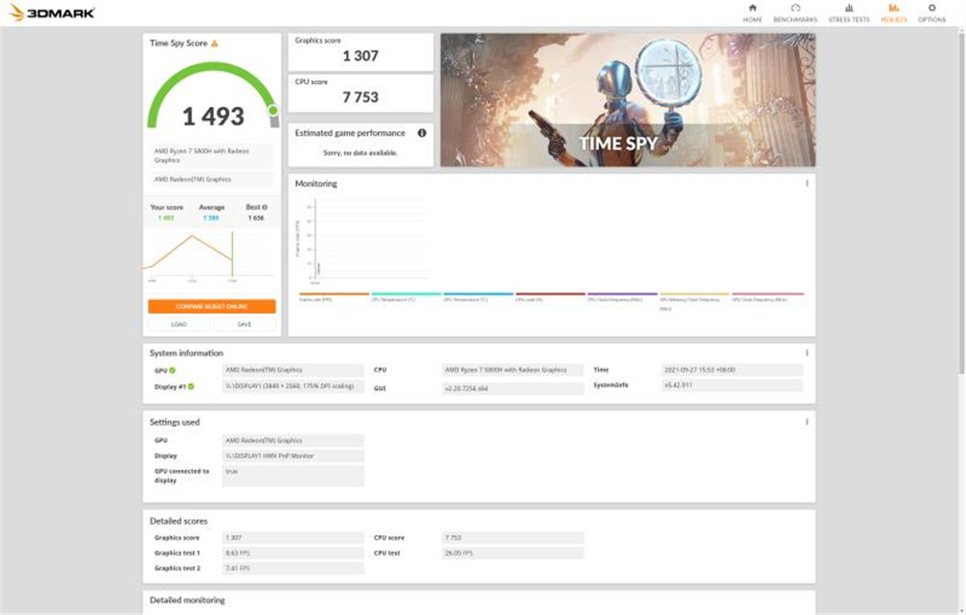
Task: Click the green GPU check status icon
Action: (x=173, y=371)
